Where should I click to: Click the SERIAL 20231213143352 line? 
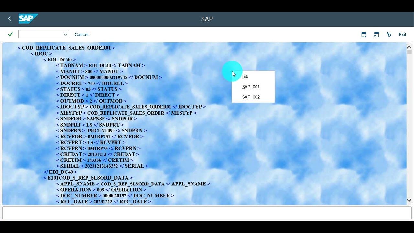coord(102,166)
